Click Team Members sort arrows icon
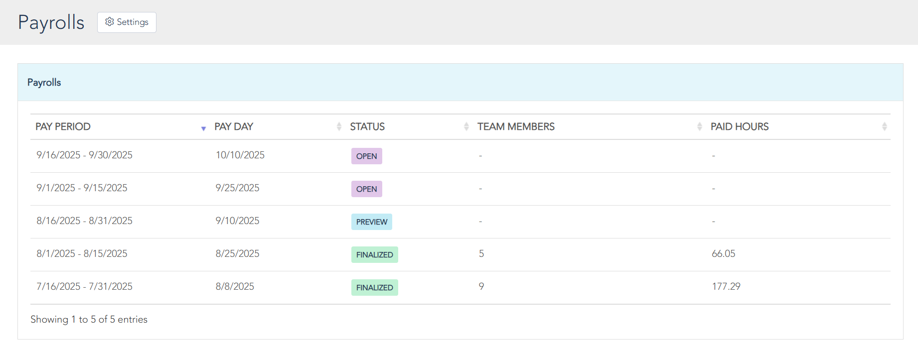The height and width of the screenshot is (350, 918). 699,127
